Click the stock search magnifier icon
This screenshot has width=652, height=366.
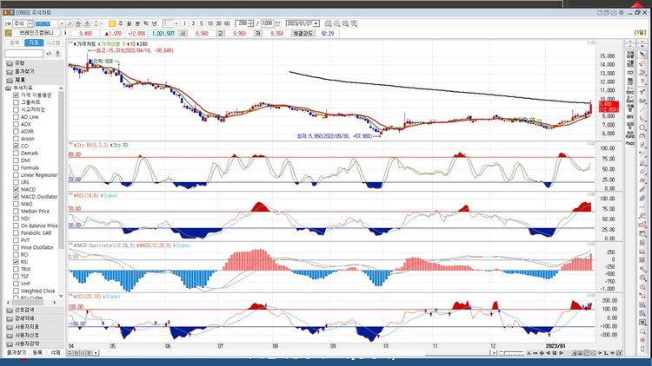pyautogui.click(x=70, y=23)
